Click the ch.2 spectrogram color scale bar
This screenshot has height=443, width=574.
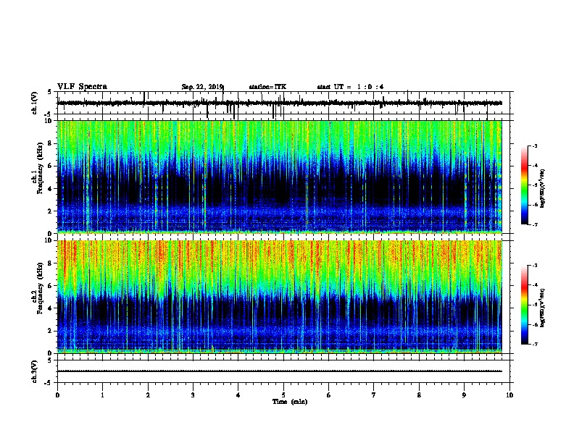pyautogui.click(x=524, y=305)
